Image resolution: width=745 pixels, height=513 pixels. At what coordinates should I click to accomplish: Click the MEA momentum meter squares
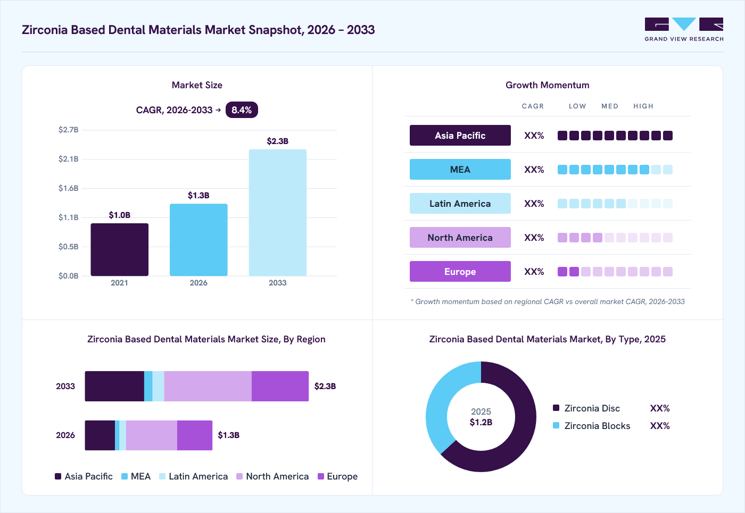coord(615,170)
